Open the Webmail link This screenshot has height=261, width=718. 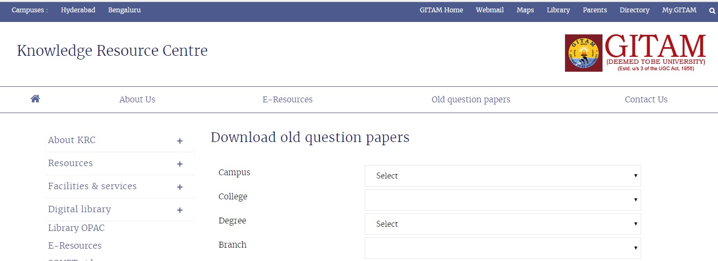(490, 10)
